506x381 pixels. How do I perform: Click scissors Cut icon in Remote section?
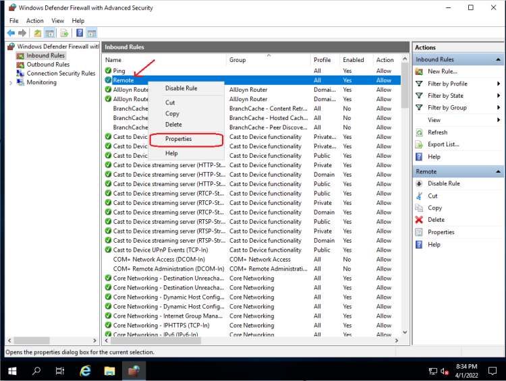click(x=419, y=196)
